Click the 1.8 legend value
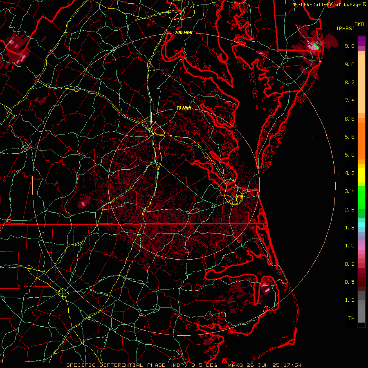This screenshot has height=368, width=368. 350,228
